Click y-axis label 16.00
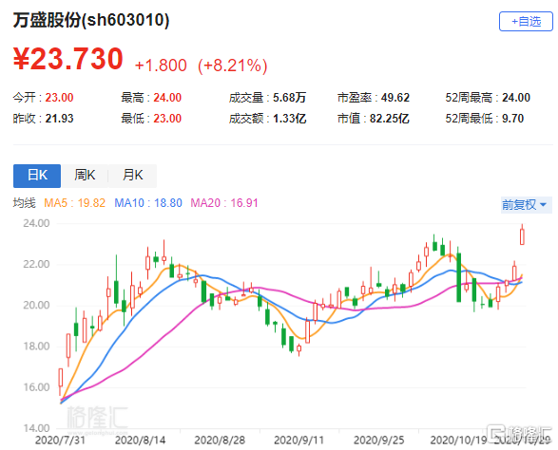Image resolution: width=558 pixels, height=450 pixels. (x=36, y=387)
